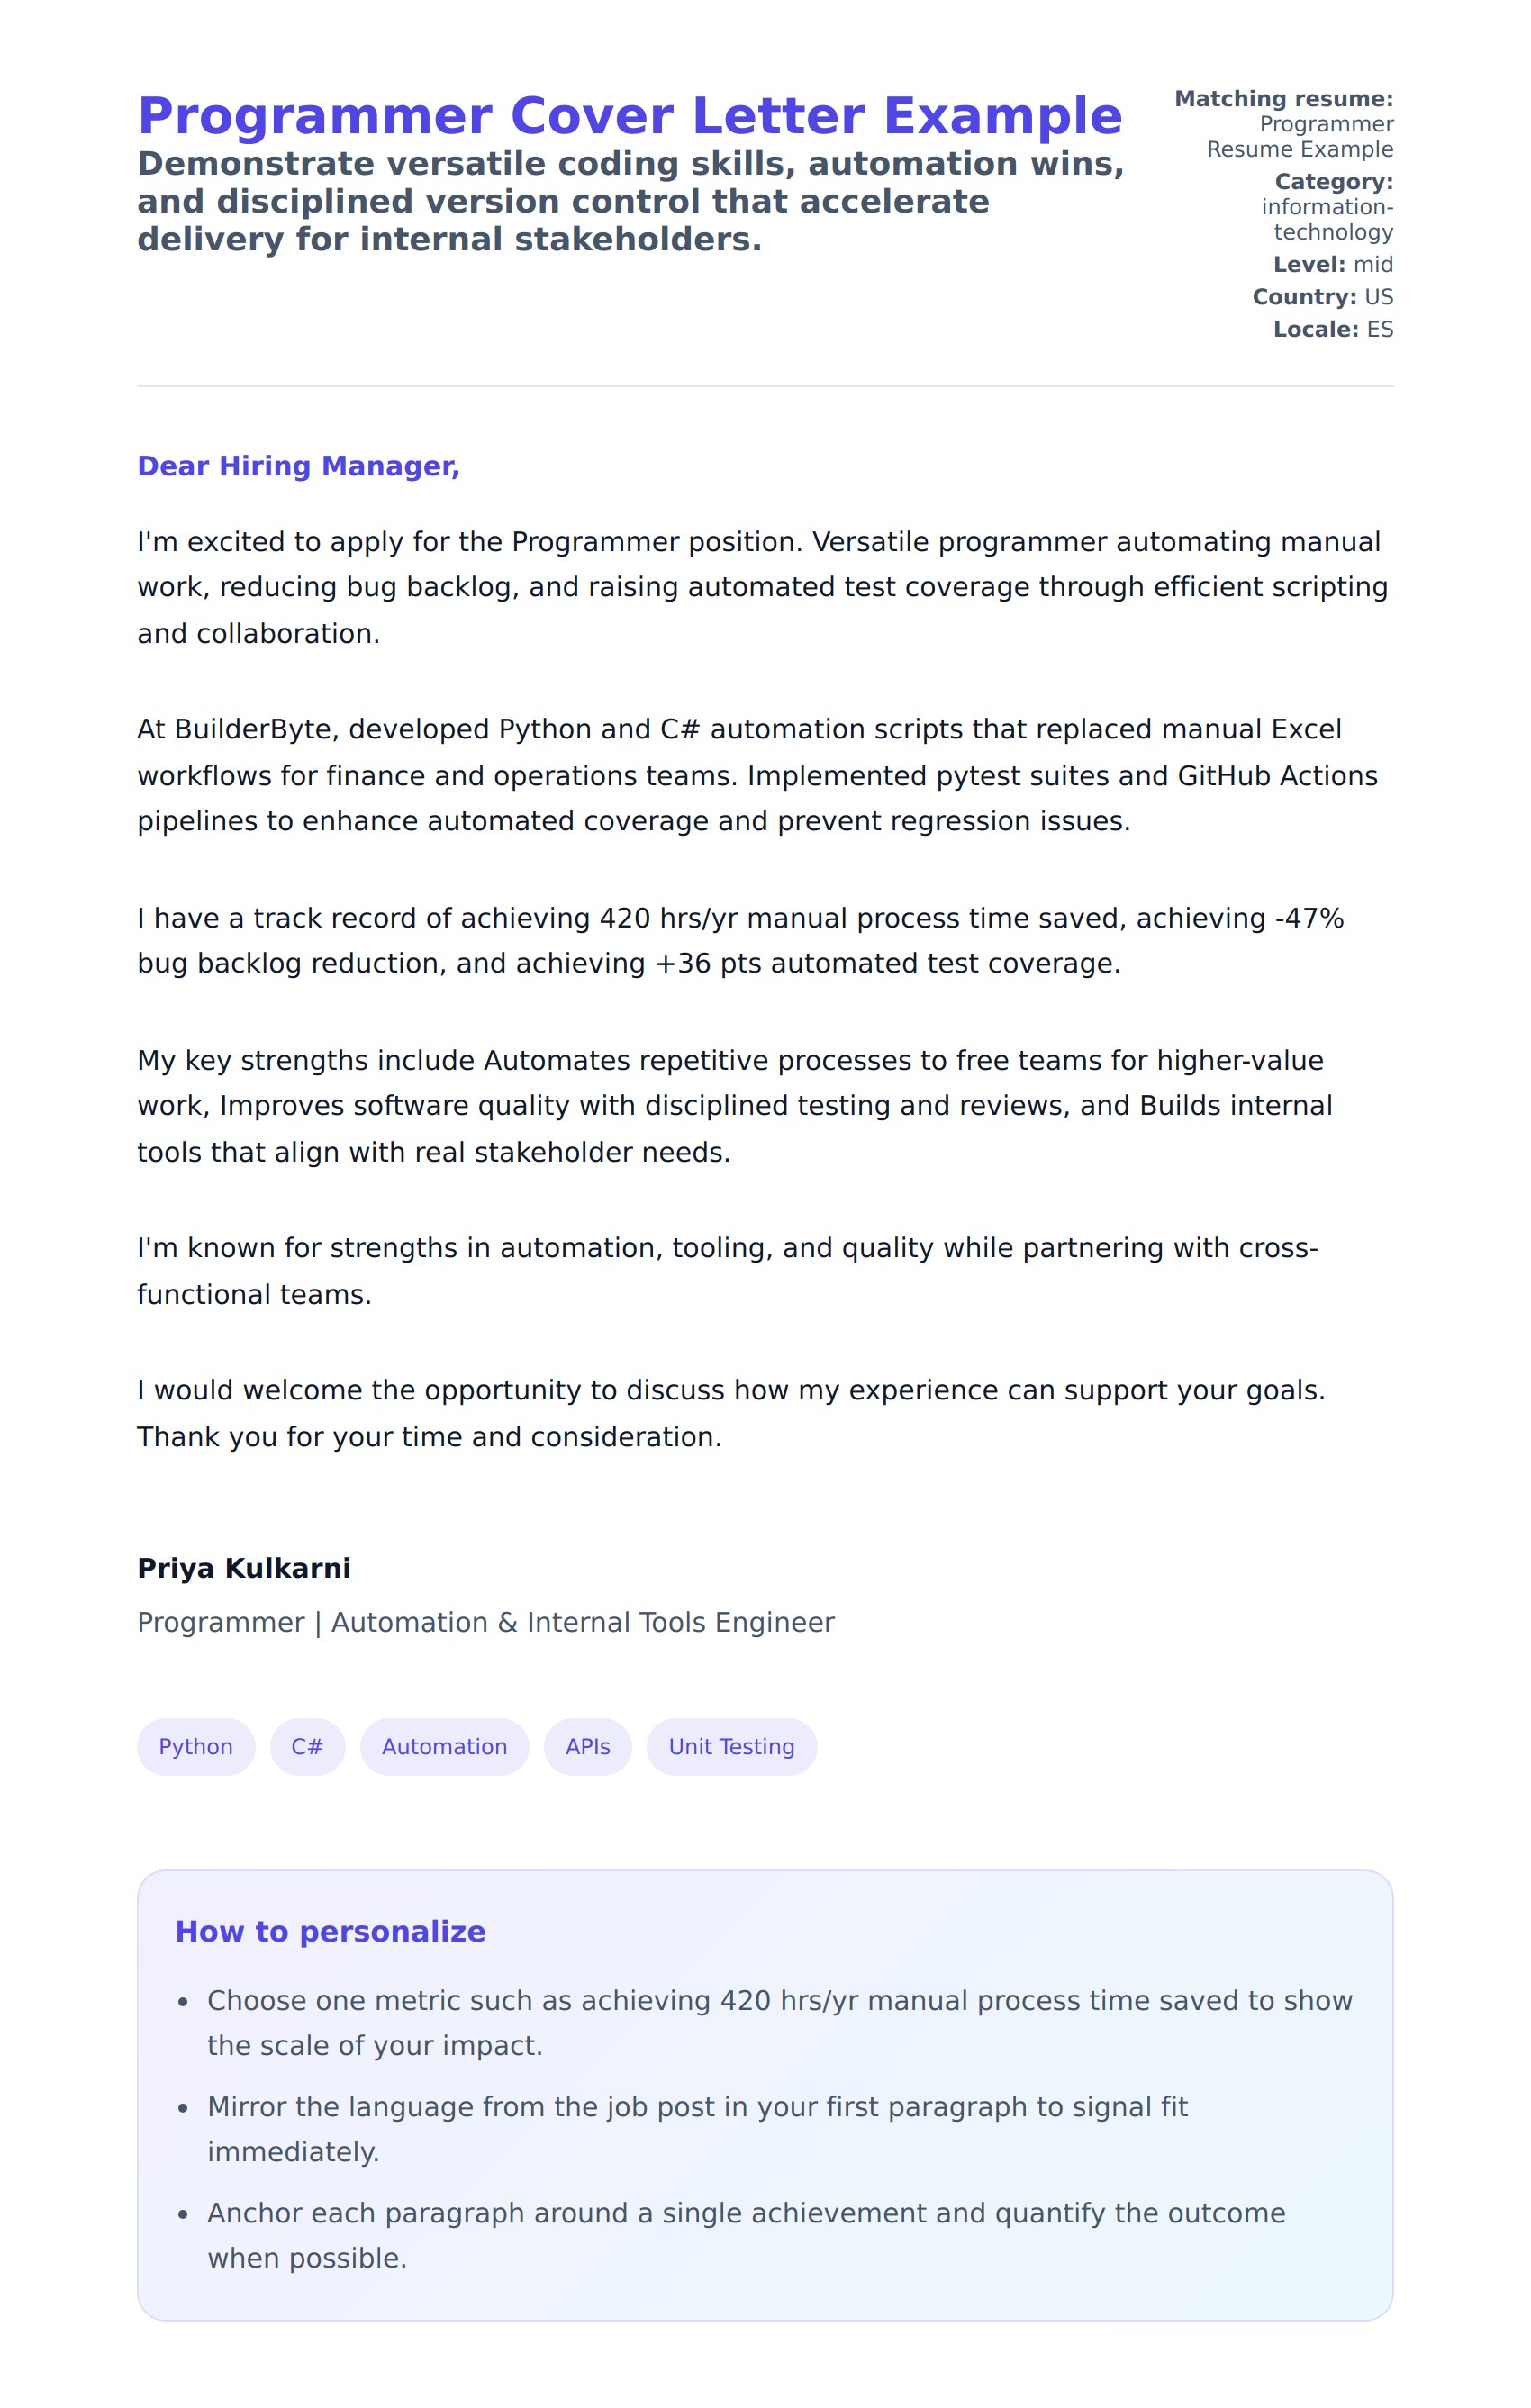Click the information-technology category value

click(x=1327, y=220)
